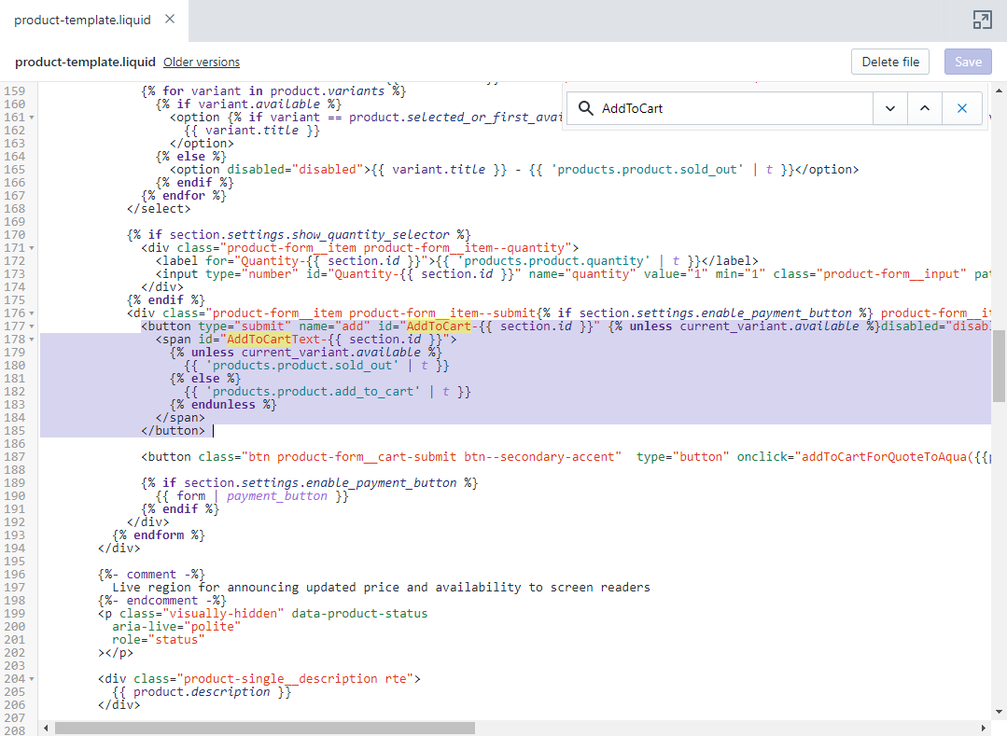Click horizontal scrollbar right arrow
The height and width of the screenshot is (736, 1007).
tap(984, 729)
